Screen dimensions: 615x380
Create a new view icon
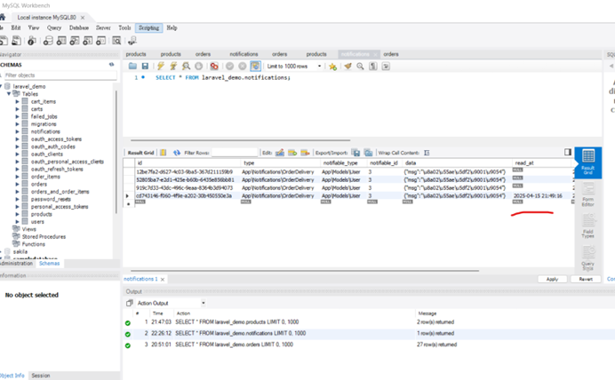(75, 40)
